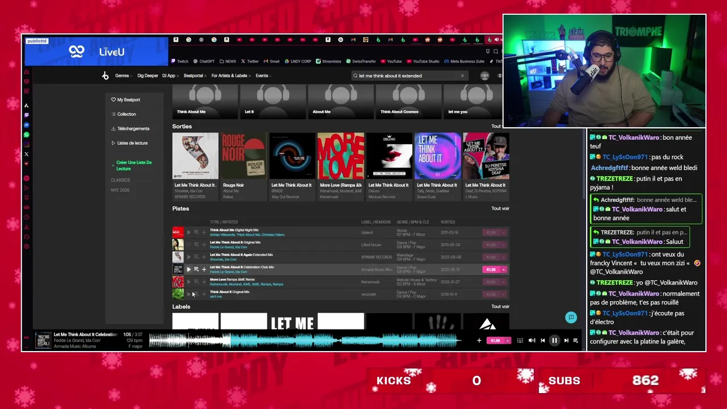Expand the Events menu
This screenshot has height=409, width=727.
264,76
